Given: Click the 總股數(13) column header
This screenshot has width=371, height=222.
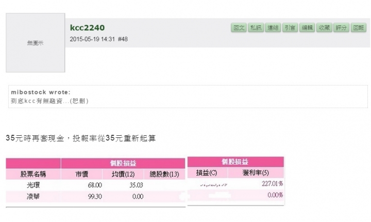Looking at the screenshot, I should (164, 174).
